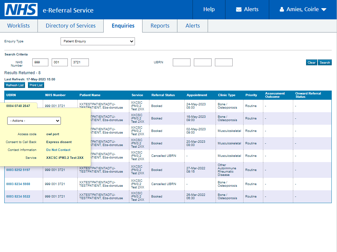337x252 pixels.
Task: Open UBRN link 0003 8252 5197
Action: [18, 170]
